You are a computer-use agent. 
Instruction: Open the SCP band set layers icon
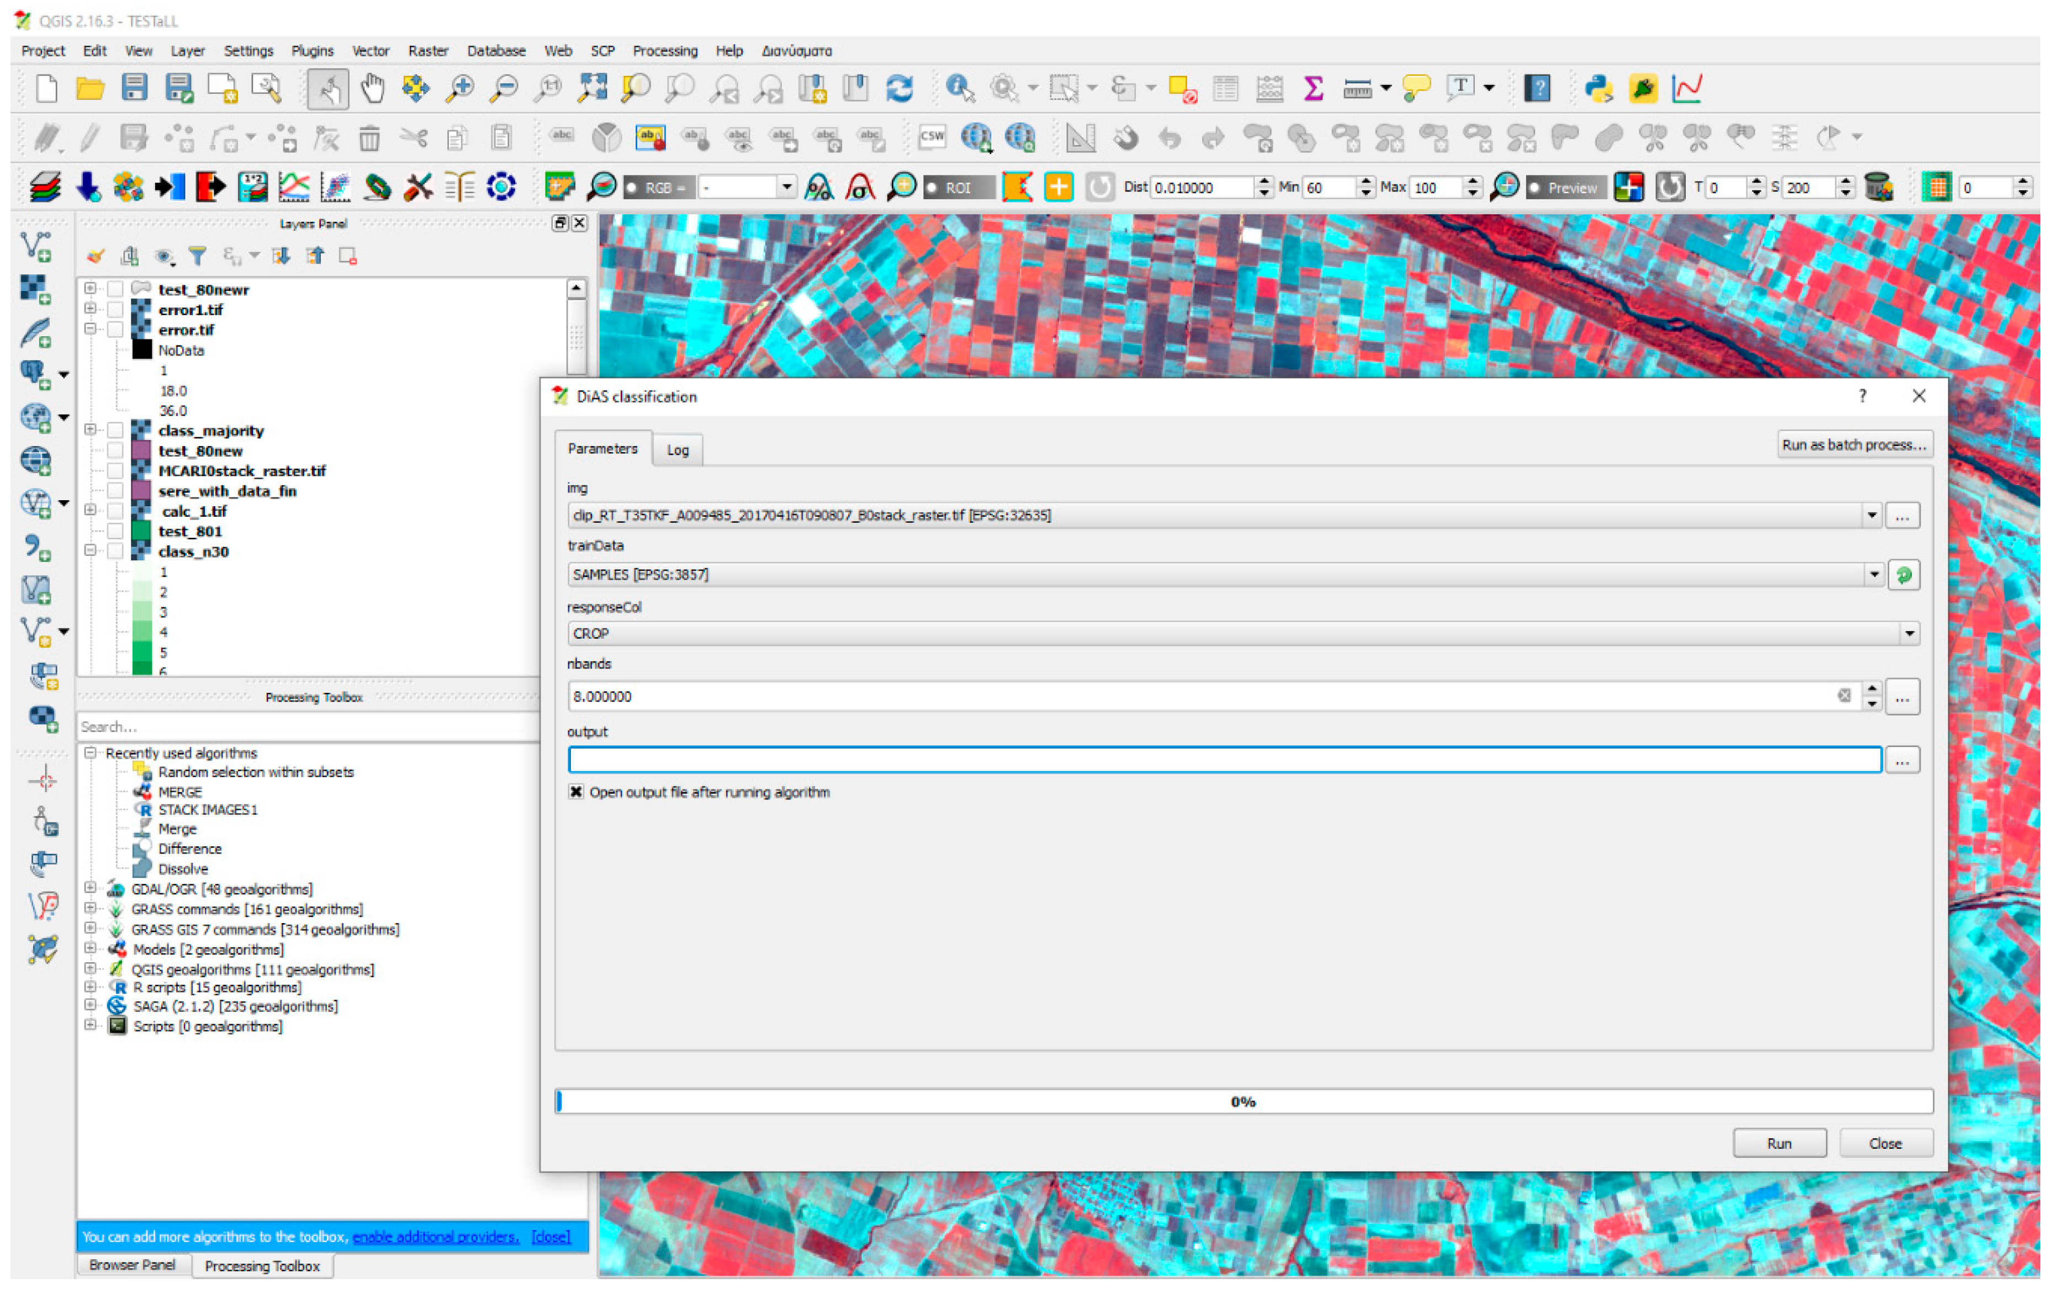click(x=45, y=187)
